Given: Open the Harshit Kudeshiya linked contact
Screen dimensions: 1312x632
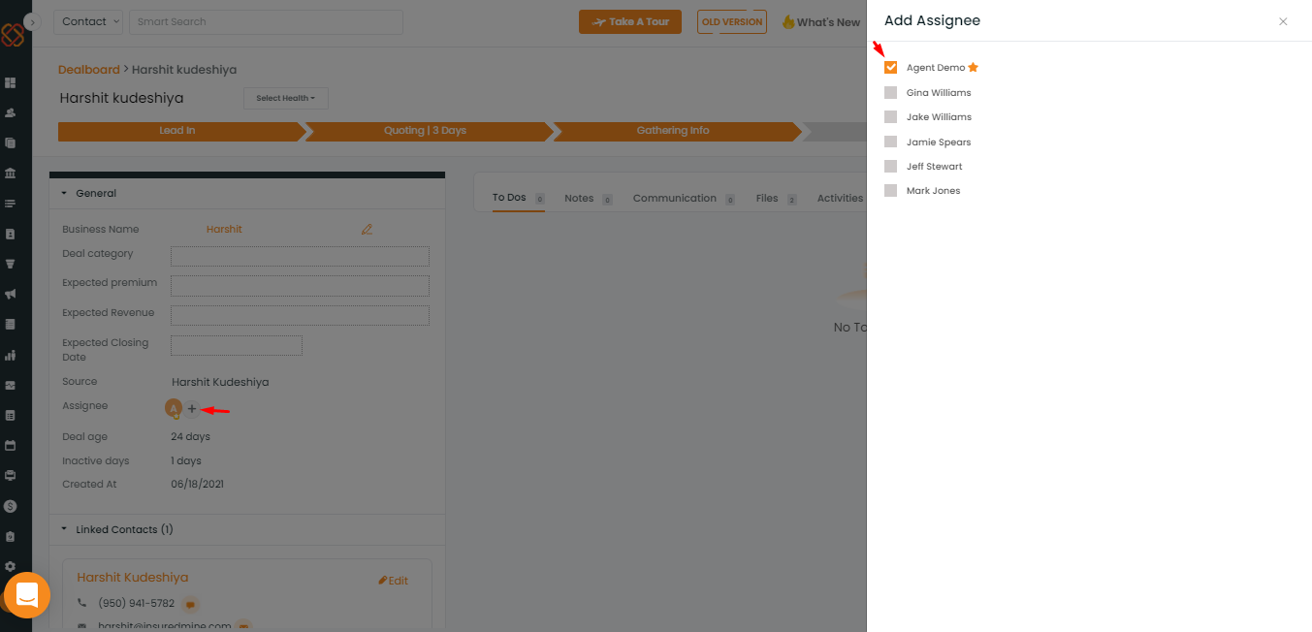Looking at the screenshot, I should (133, 578).
